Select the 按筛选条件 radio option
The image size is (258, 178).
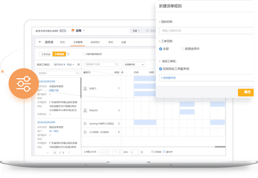183,49
